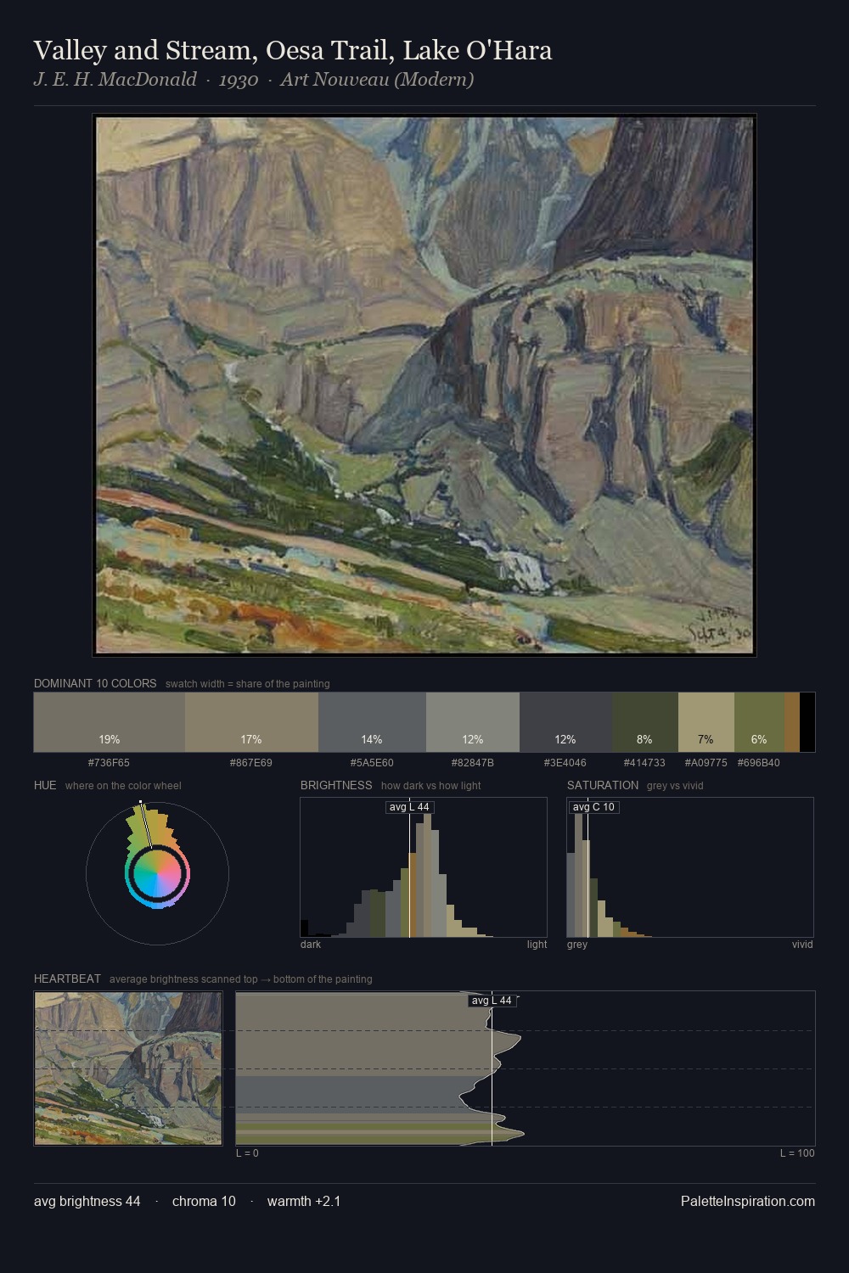Open the PaletteInspiration.com link

(748, 1201)
